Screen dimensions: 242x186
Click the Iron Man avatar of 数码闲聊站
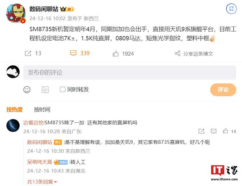[16, 13]
